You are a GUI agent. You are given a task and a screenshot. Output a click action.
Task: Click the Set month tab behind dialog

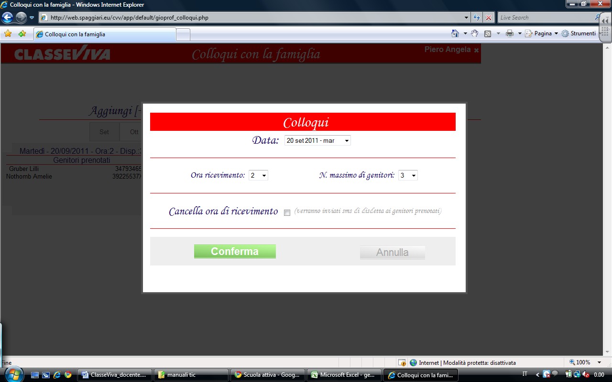(104, 132)
